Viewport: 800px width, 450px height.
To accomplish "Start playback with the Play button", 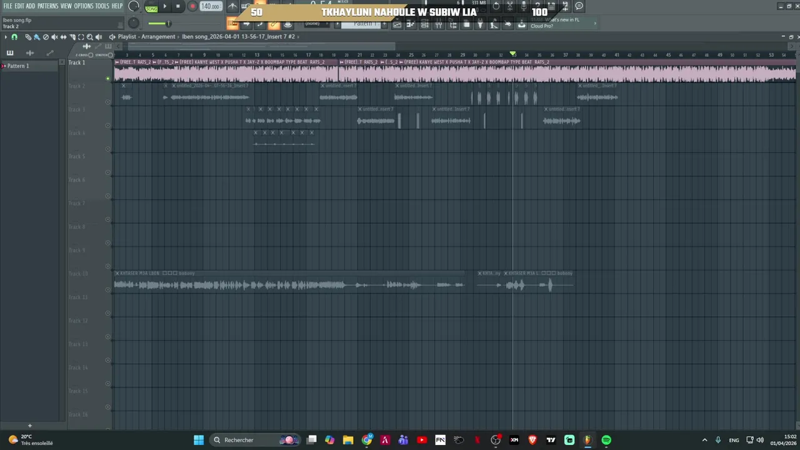I will click(x=165, y=7).
